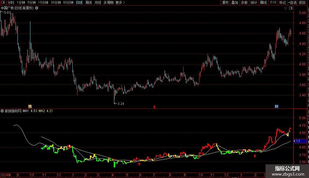Toggle the side panel icon above the main chart
Image resolution: width=309 pixels, height=178 pixels.
pyautogui.click(x=291, y=8)
